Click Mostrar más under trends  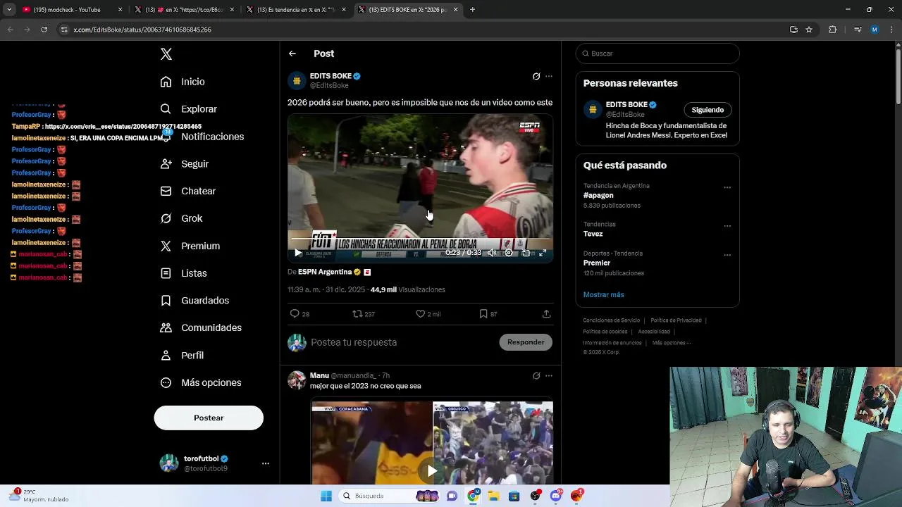603,294
